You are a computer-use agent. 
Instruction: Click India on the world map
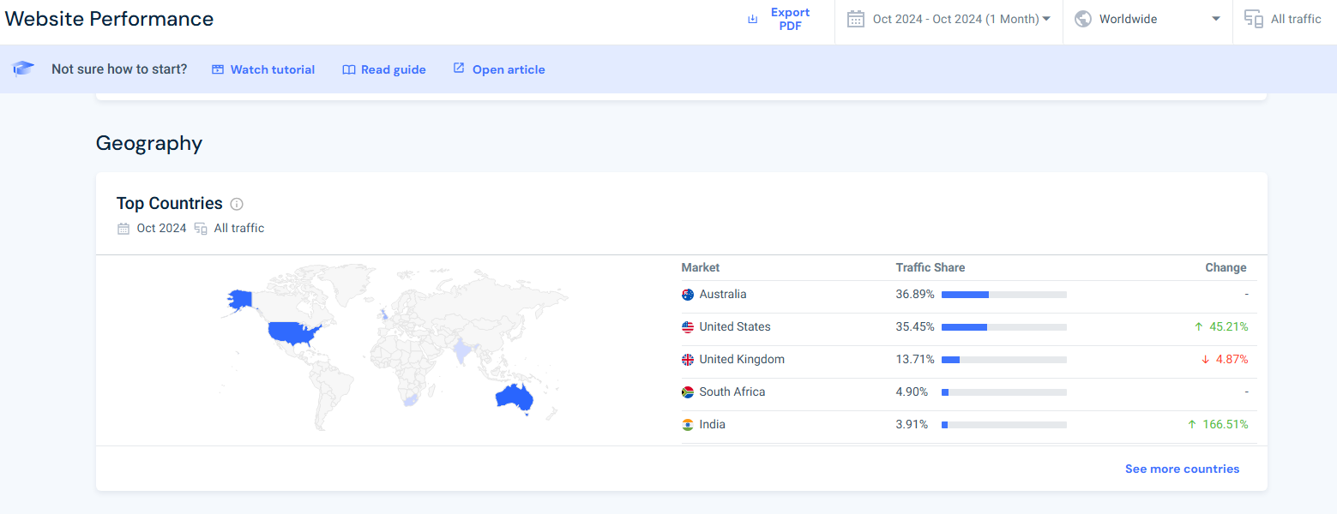(x=463, y=351)
